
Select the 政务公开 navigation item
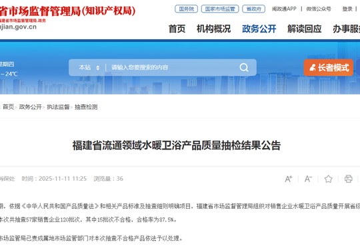point(259,29)
